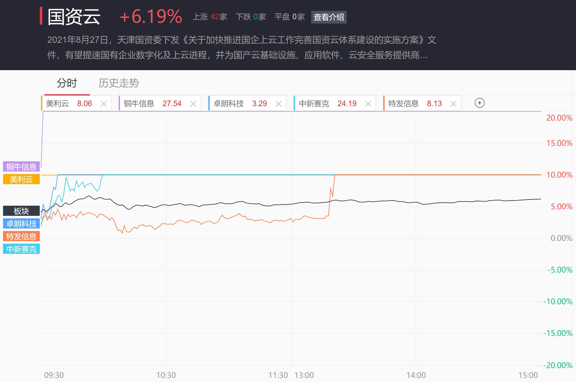Image resolution: width=576 pixels, height=382 pixels.
Task: Close the 卓朗科技 stock chip
Action: tap(279, 104)
